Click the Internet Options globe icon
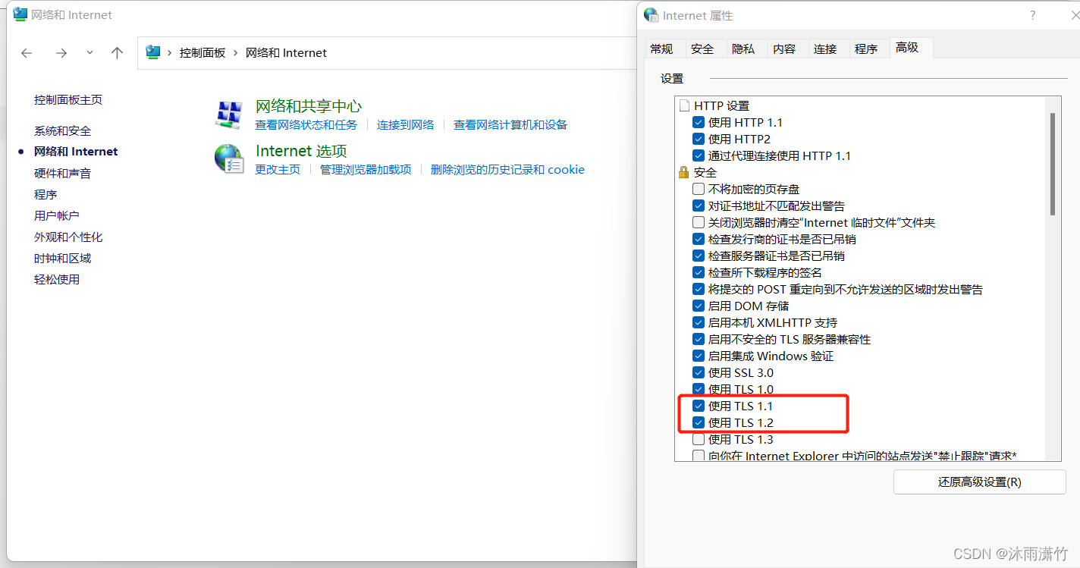This screenshot has width=1080, height=568. point(229,158)
